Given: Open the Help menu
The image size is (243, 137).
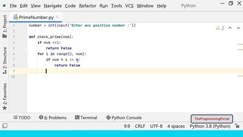Looking at the screenshot, I should [x=161, y=6].
